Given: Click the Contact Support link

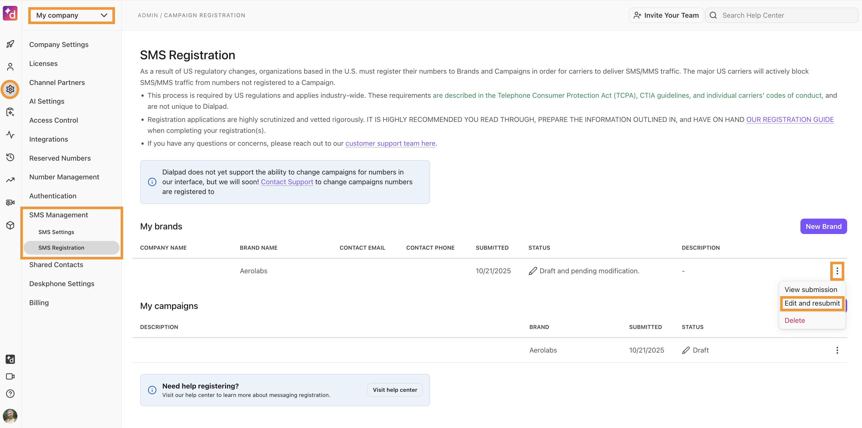Looking at the screenshot, I should [287, 182].
